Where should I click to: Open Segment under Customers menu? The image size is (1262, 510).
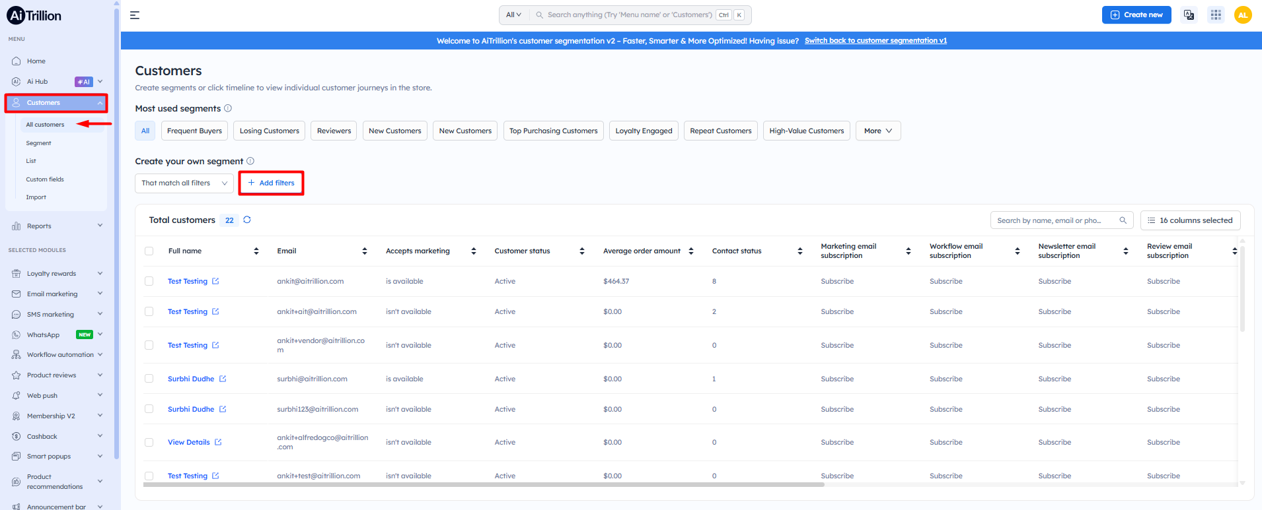(38, 143)
